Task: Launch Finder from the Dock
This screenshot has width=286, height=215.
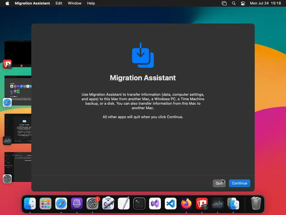Action: (x=30, y=204)
